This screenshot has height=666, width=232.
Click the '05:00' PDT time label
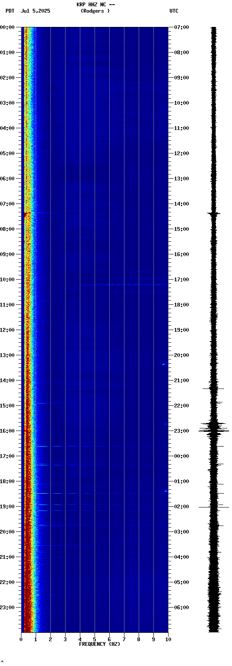7,153
